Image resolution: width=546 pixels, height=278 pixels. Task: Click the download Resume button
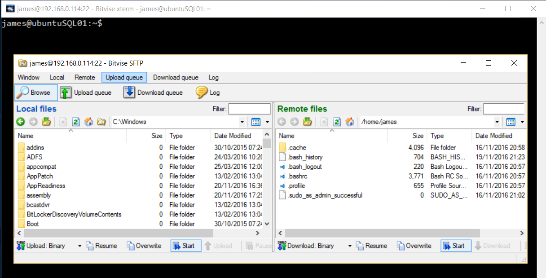(x=371, y=246)
